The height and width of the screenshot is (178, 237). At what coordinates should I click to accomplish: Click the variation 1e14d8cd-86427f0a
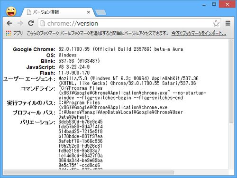(81, 156)
